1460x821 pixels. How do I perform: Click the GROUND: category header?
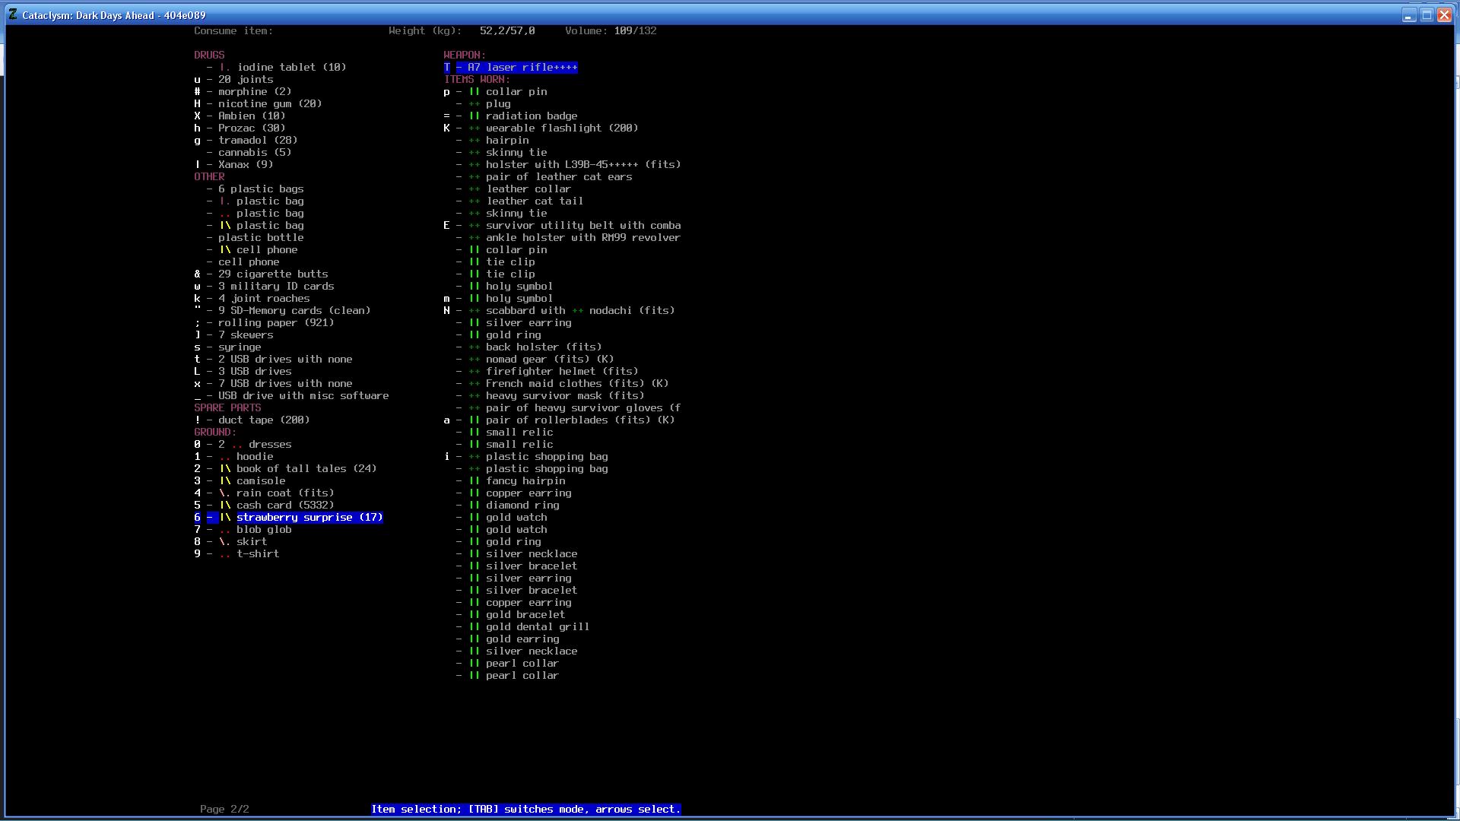point(215,433)
